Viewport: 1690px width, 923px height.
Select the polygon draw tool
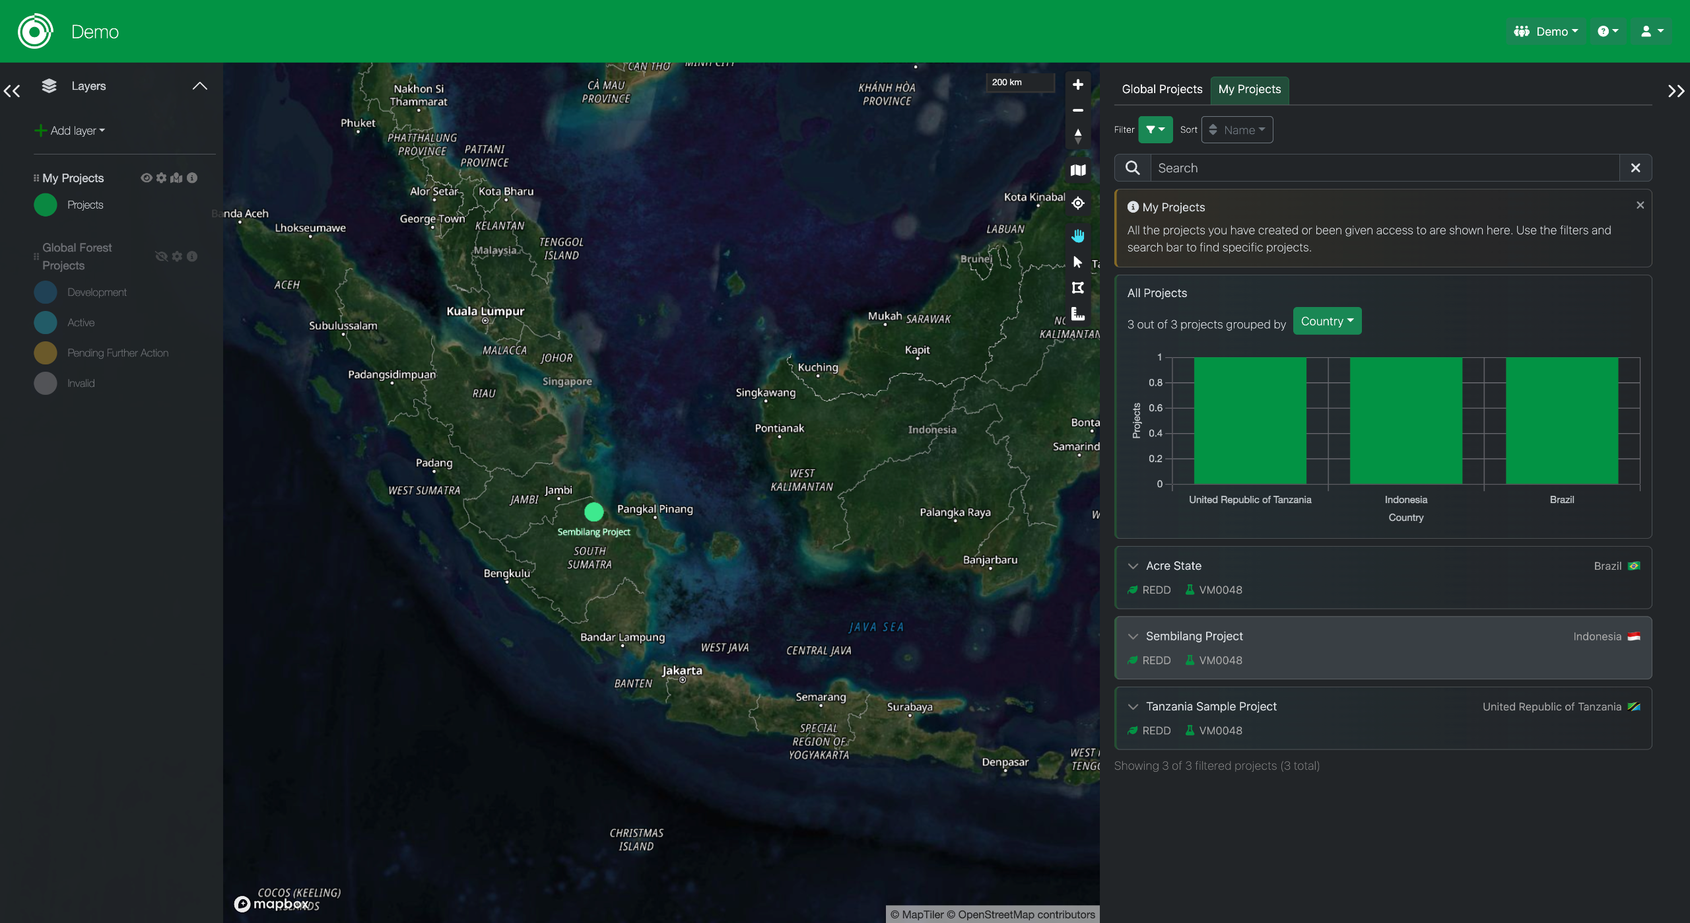(1077, 288)
